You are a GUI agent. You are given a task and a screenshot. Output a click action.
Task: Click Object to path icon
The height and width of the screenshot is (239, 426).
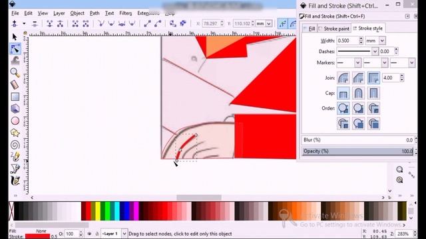[x=173, y=24]
